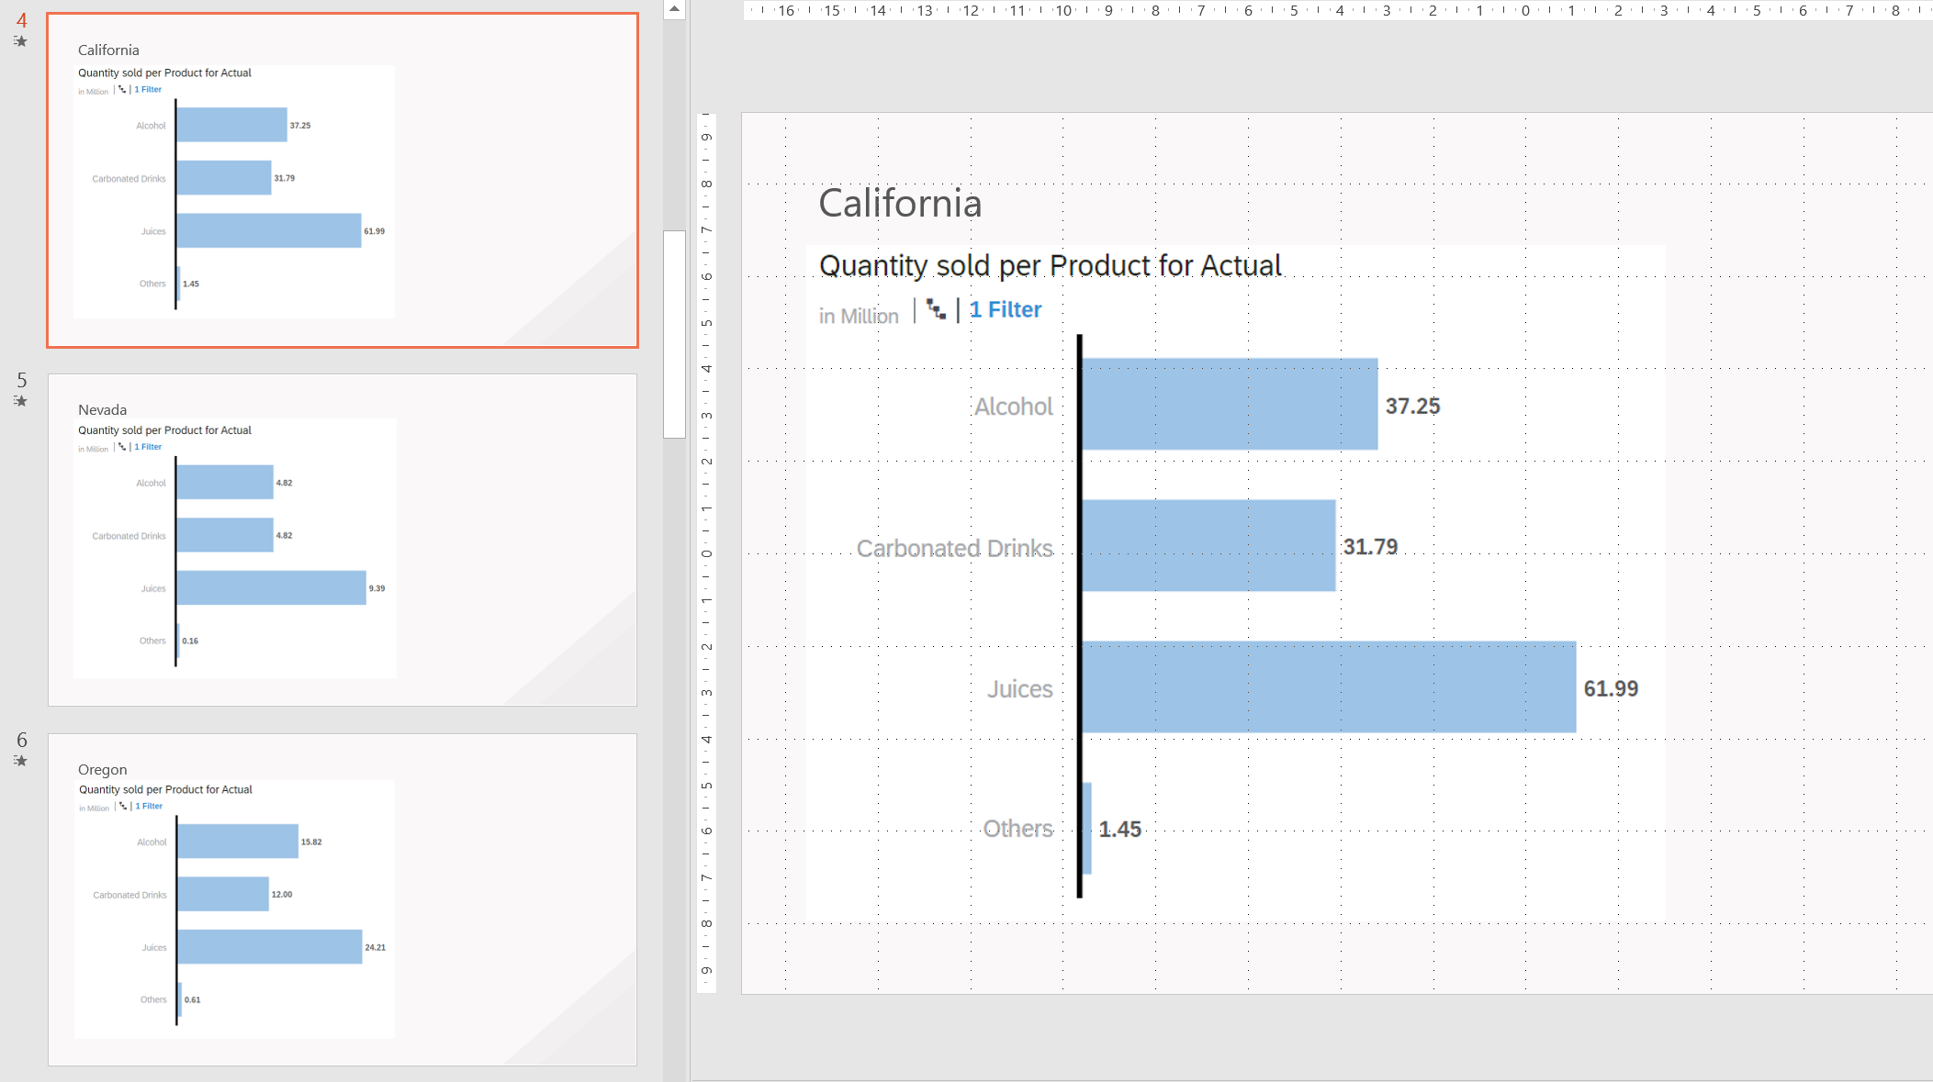
Task: Select the 'California' title text on main slide
Action: coord(900,203)
